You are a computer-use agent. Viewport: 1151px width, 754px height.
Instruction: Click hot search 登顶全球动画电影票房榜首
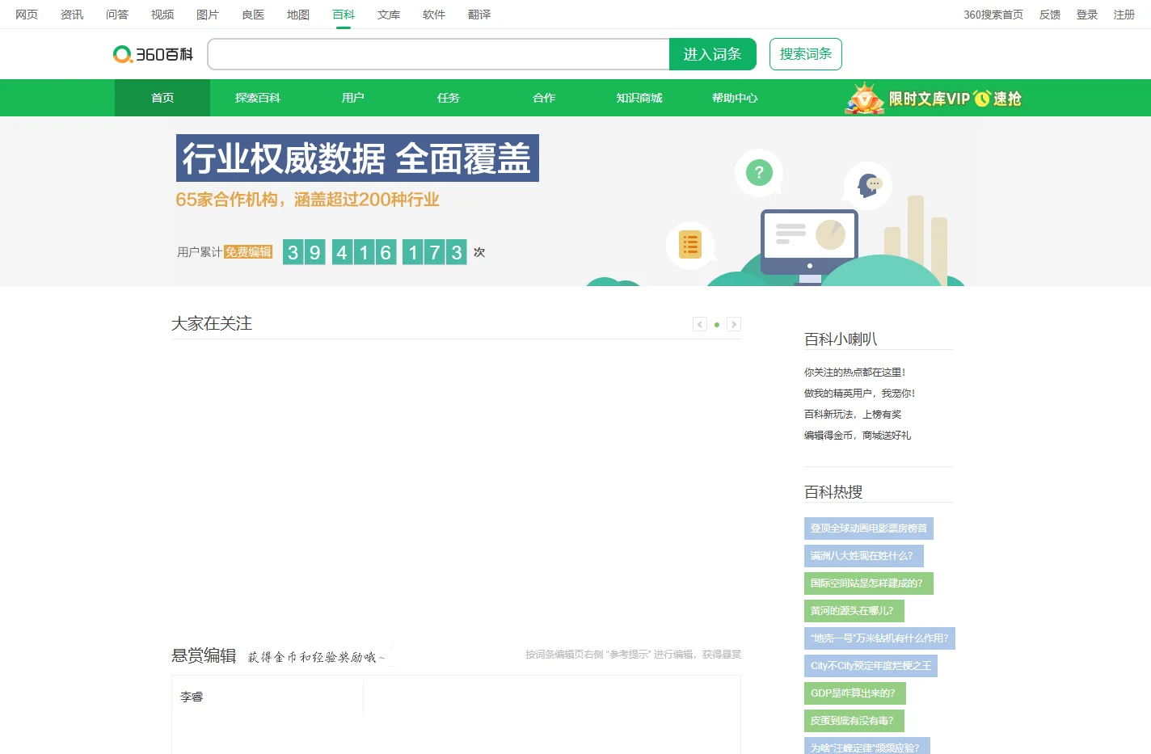click(x=869, y=529)
